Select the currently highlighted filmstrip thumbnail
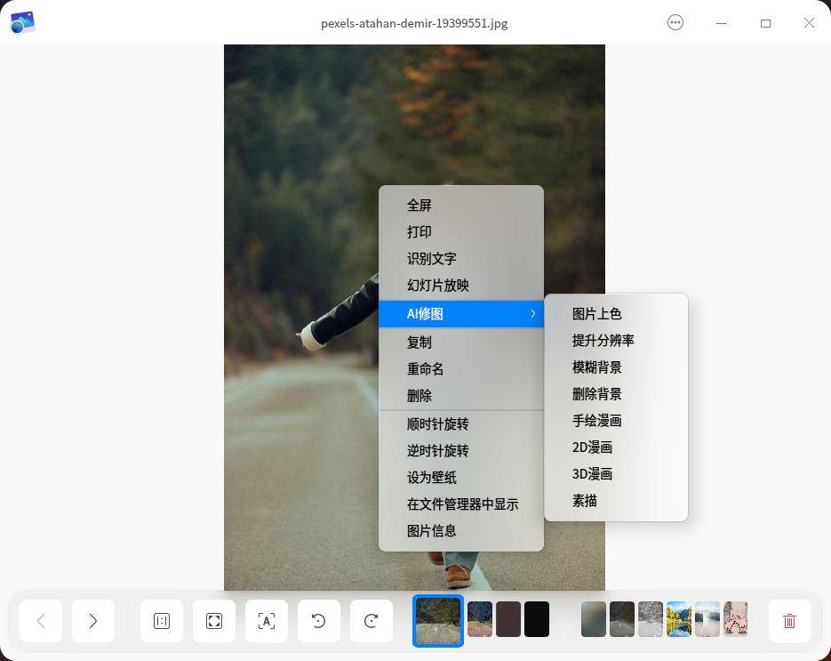 [x=437, y=619]
